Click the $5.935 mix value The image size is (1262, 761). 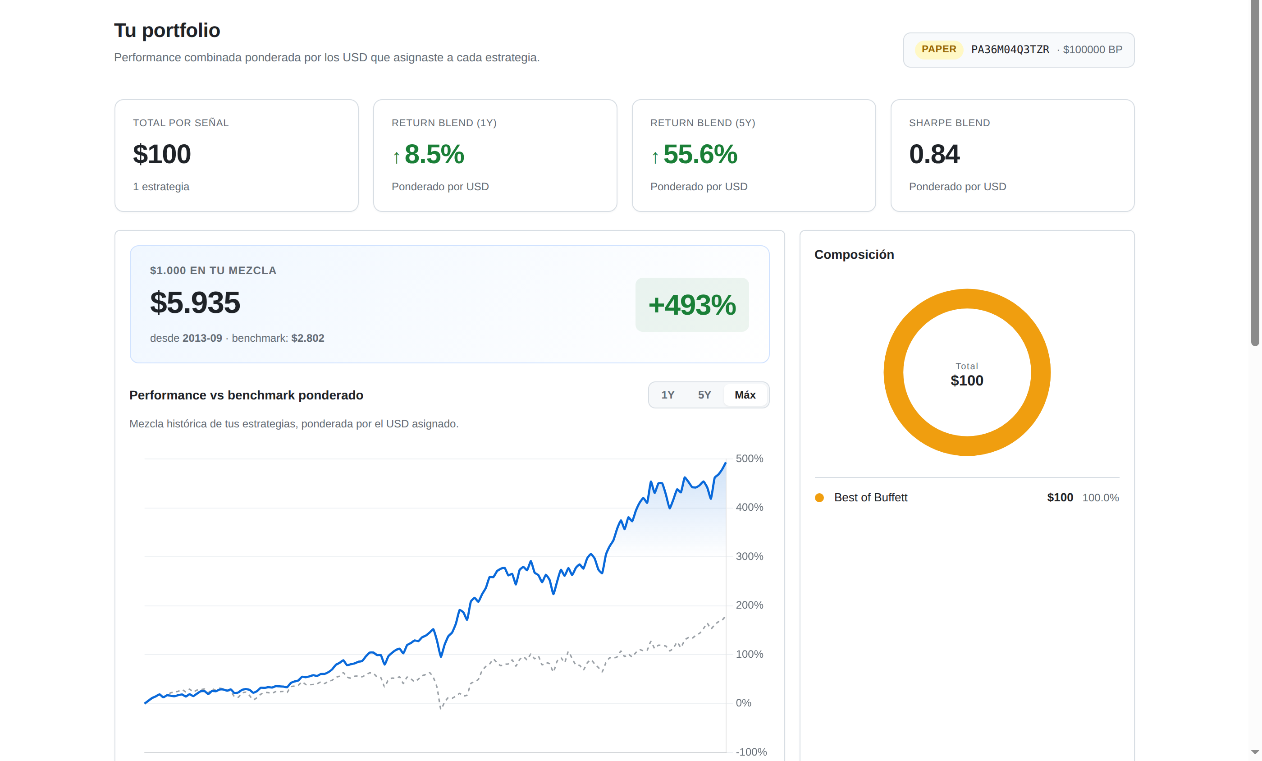[x=195, y=303]
